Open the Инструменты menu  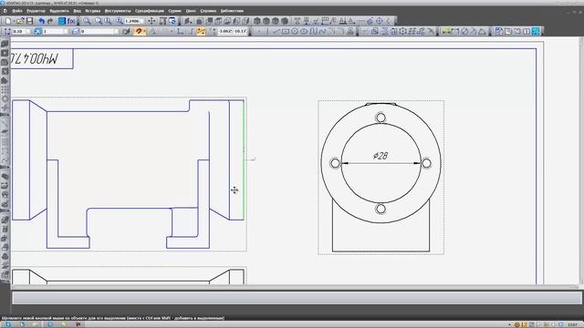(118, 11)
